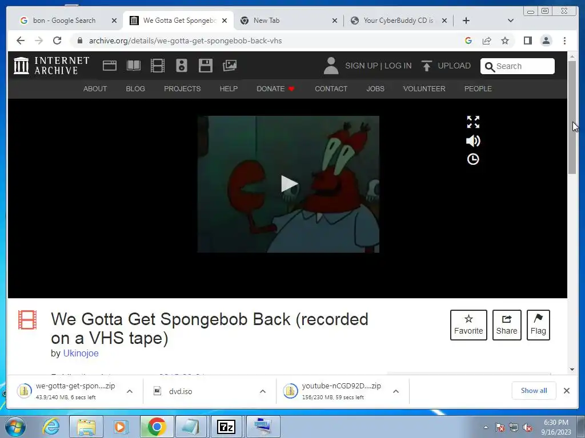The height and width of the screenshot is (438, 585).
Task: Expand options for youtube-nCGD92D zip download
Action: pyautogui.click(x=396, y=391)
